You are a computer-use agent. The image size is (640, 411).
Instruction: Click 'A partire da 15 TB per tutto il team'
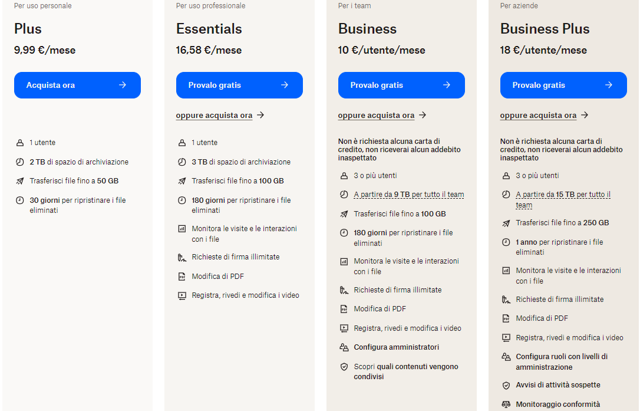pos(563,199)
